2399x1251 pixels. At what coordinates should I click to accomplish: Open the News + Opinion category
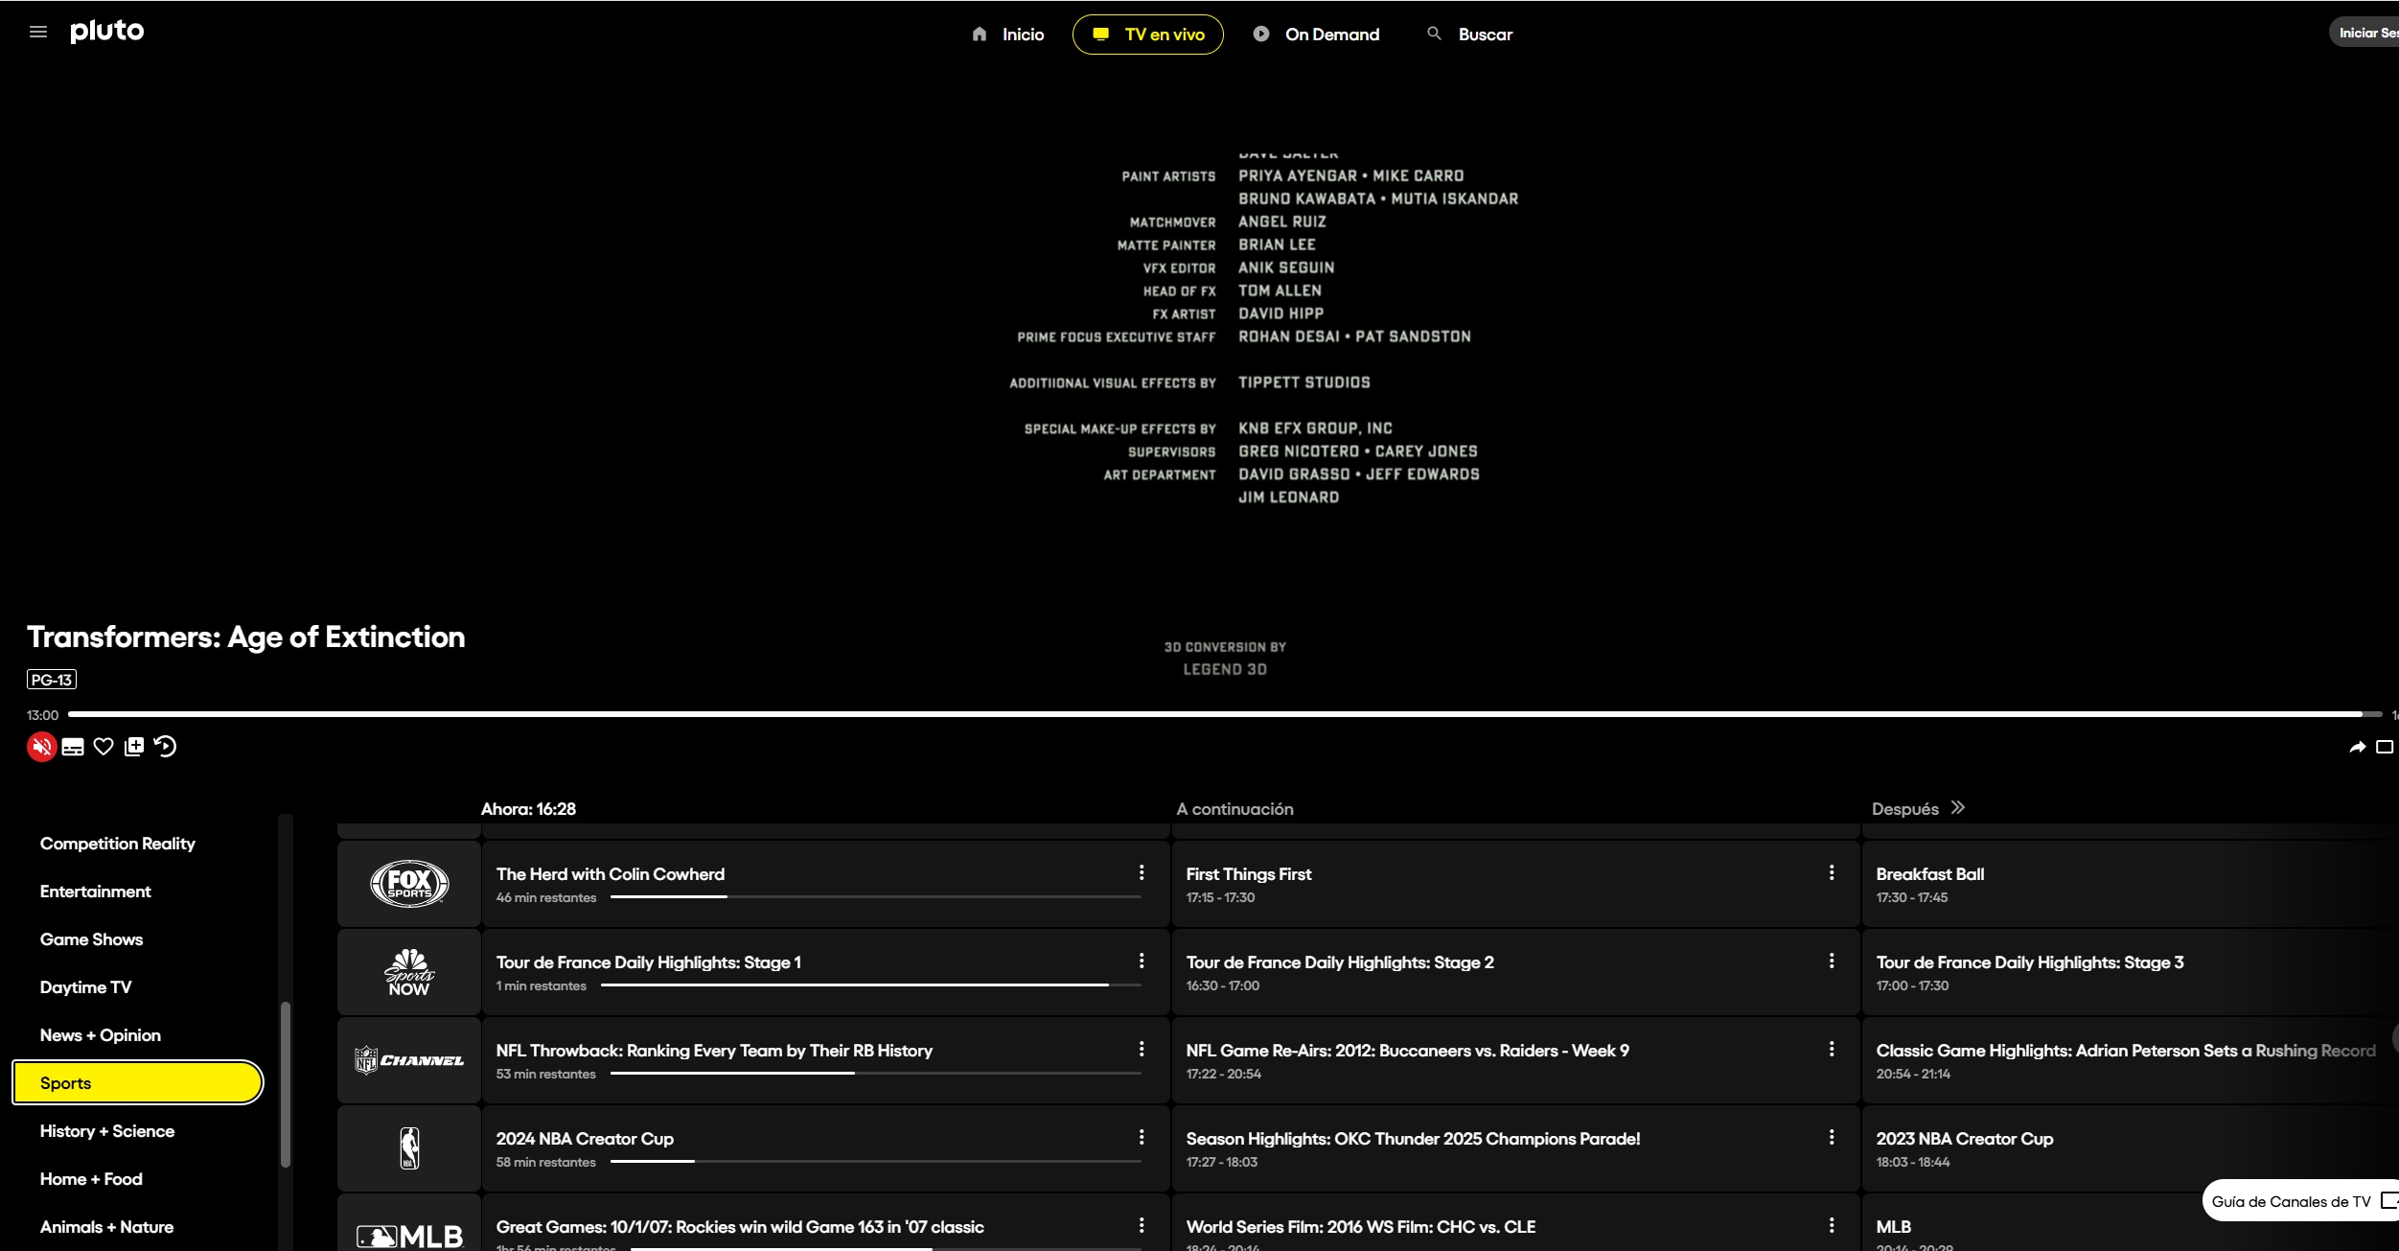click(x=101, y=1035)
